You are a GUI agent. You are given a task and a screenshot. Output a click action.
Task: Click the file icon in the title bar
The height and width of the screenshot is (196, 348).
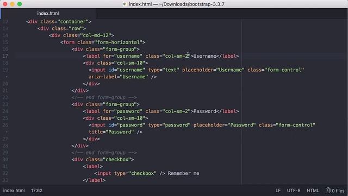125,4
